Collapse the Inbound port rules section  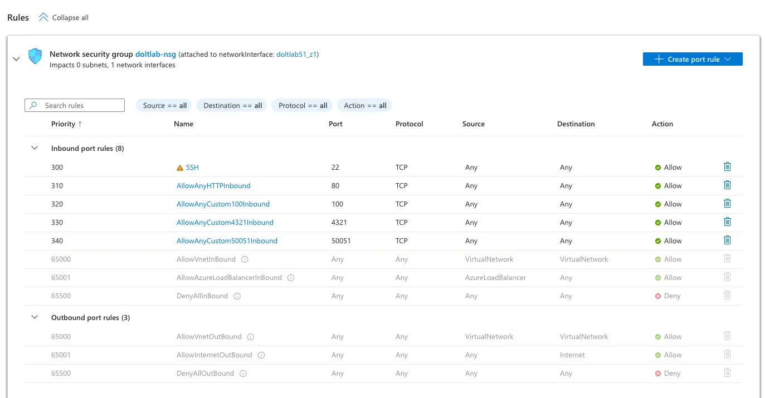[35, 149]
